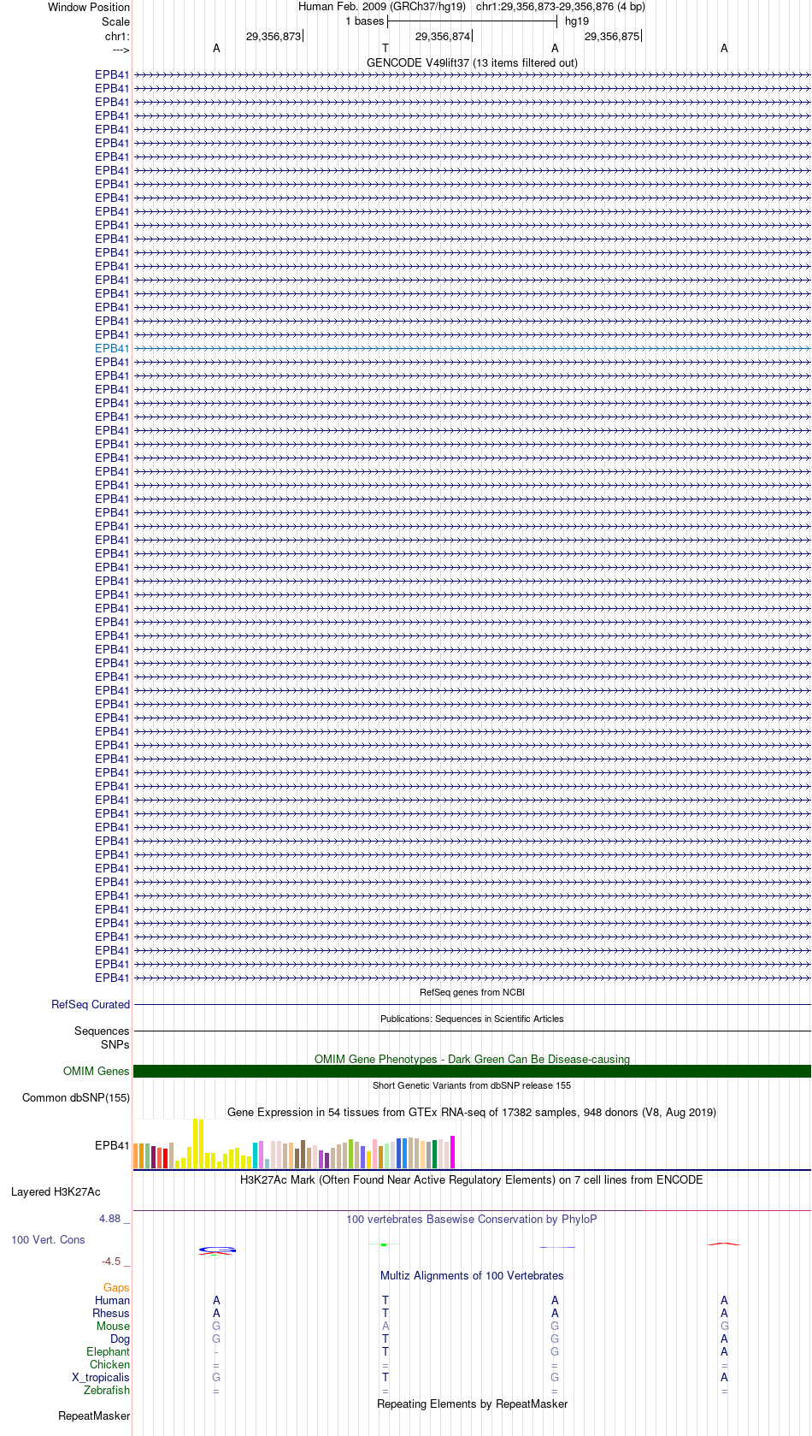
Task: Click the GENCODE V49lift37 track title
Action: pyautogui.click(x=472, y=62)
